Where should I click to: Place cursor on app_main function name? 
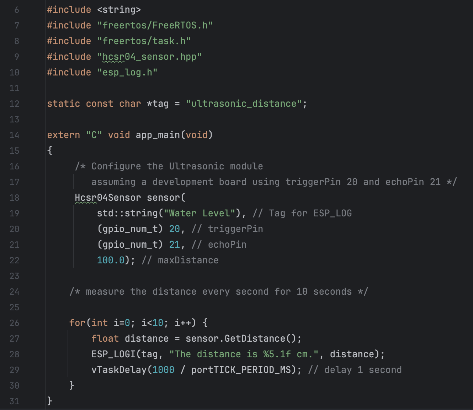click(x=158, y=135)
